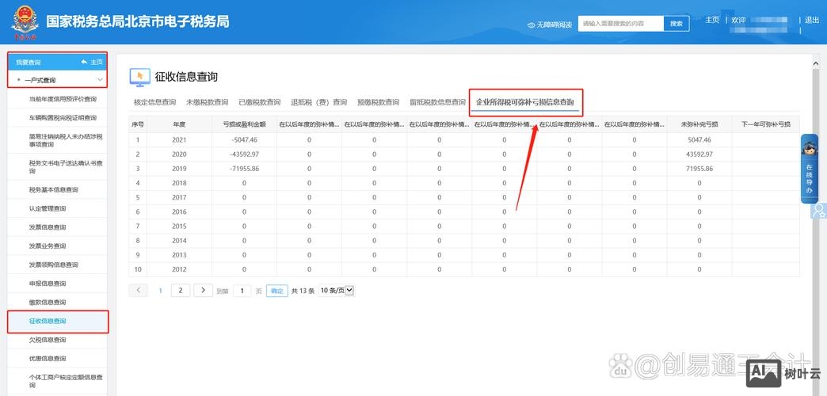Viewport: 827px width, 396px height.
Task: Click the 我要查询 sidebar header
Action: click(x=28, y=63)
